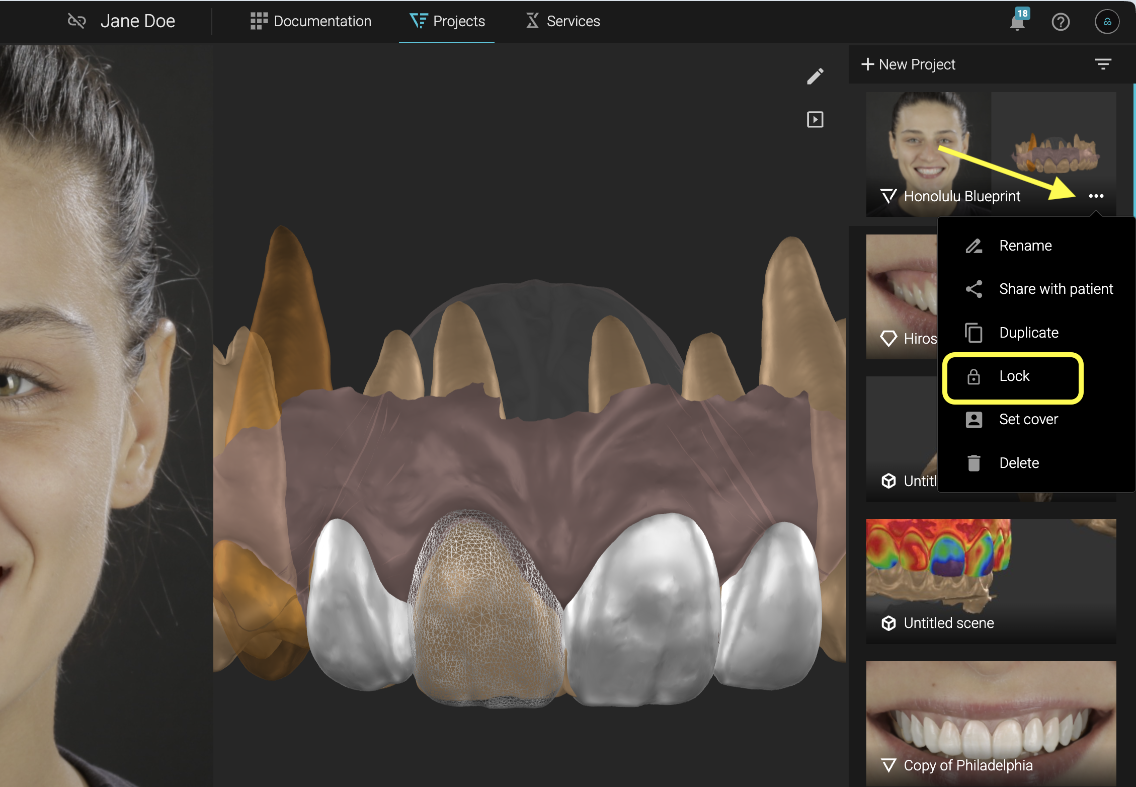Open the user account avatar icon

tap(1107, 22)
